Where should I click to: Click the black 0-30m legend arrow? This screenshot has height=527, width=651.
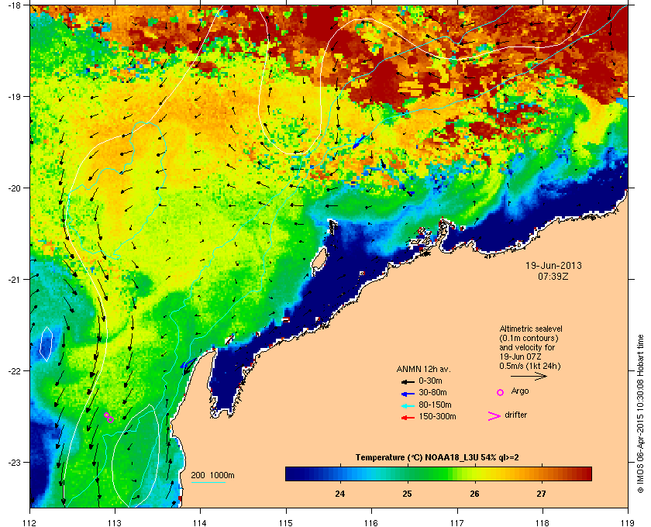click(x=408, y=381)
